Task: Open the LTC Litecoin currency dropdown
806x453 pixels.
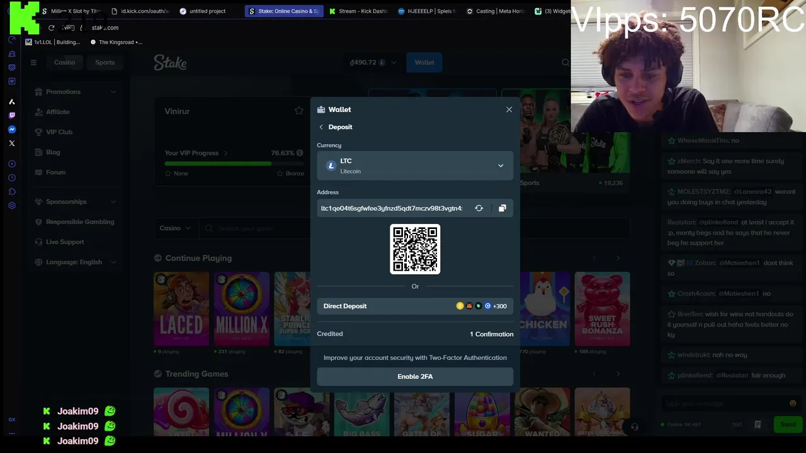Action: tap(415, 165)
